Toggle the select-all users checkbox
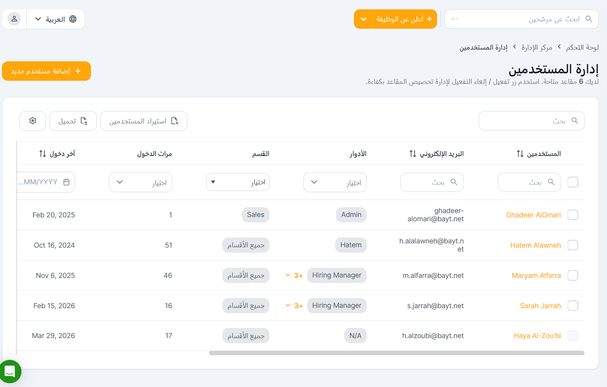Screen dimensions: 607x387 (x=572, y=182)
